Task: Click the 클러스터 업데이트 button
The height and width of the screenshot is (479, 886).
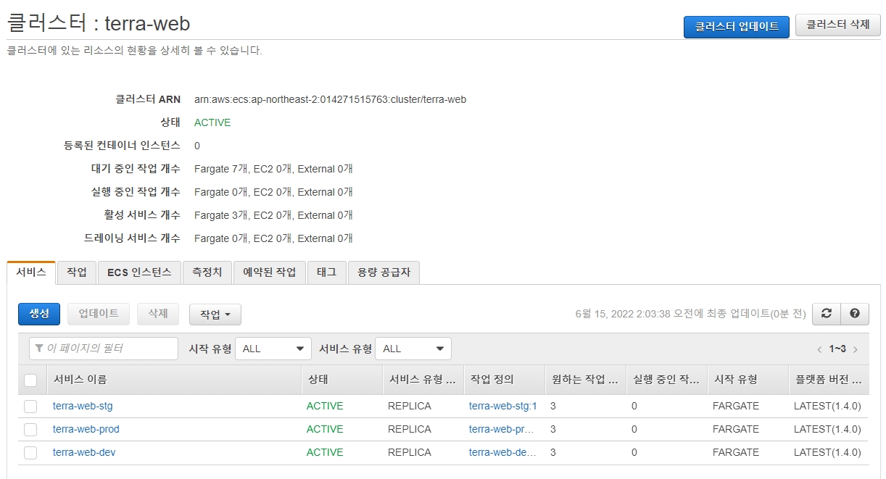Action: tap(736, 27)
